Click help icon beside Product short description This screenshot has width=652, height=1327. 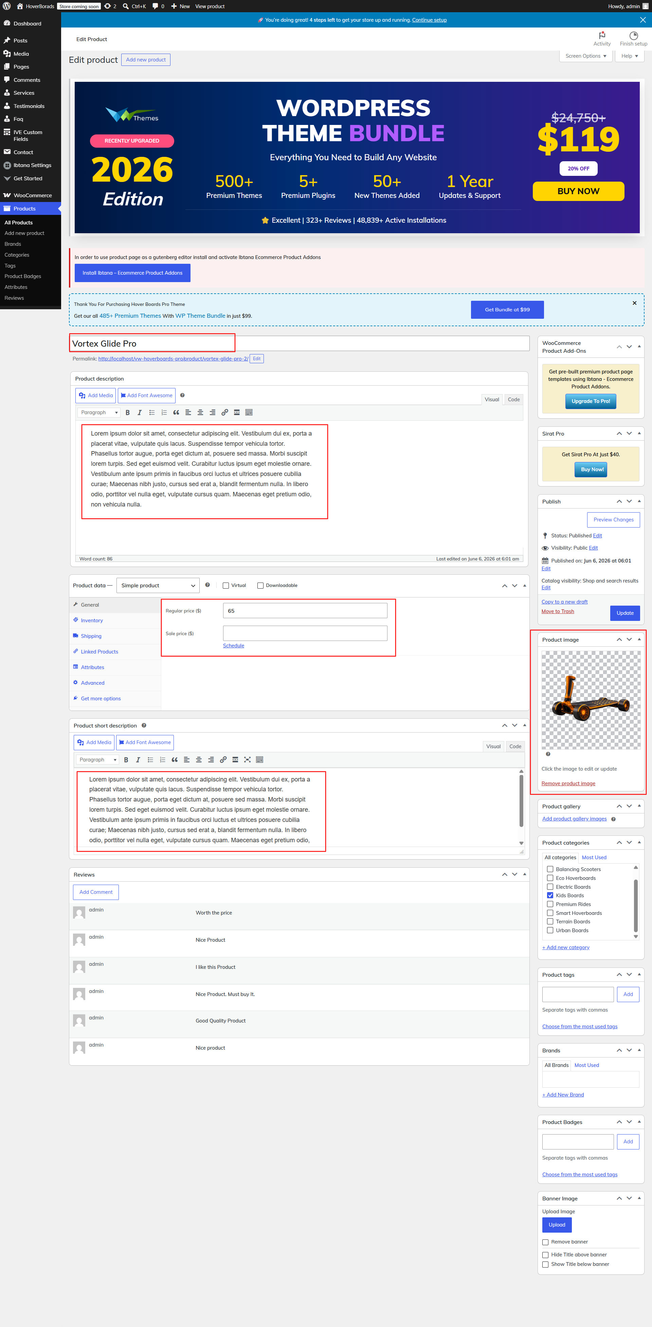[x=144, y=725]
